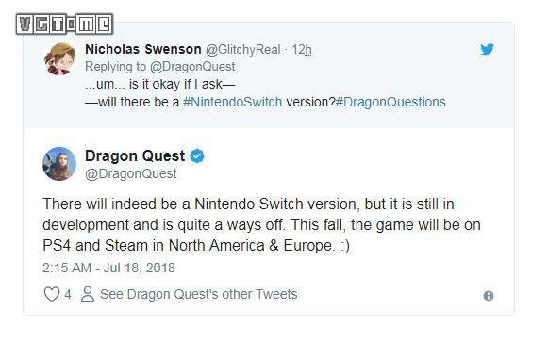
Task: Click the VGTime watermark logo
Action: (x=64, y=24)
